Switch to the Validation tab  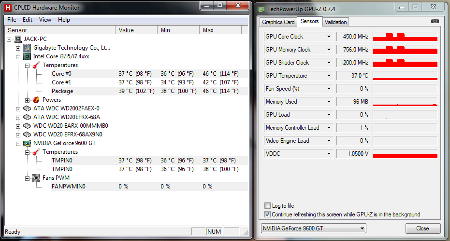pos(335,22)
